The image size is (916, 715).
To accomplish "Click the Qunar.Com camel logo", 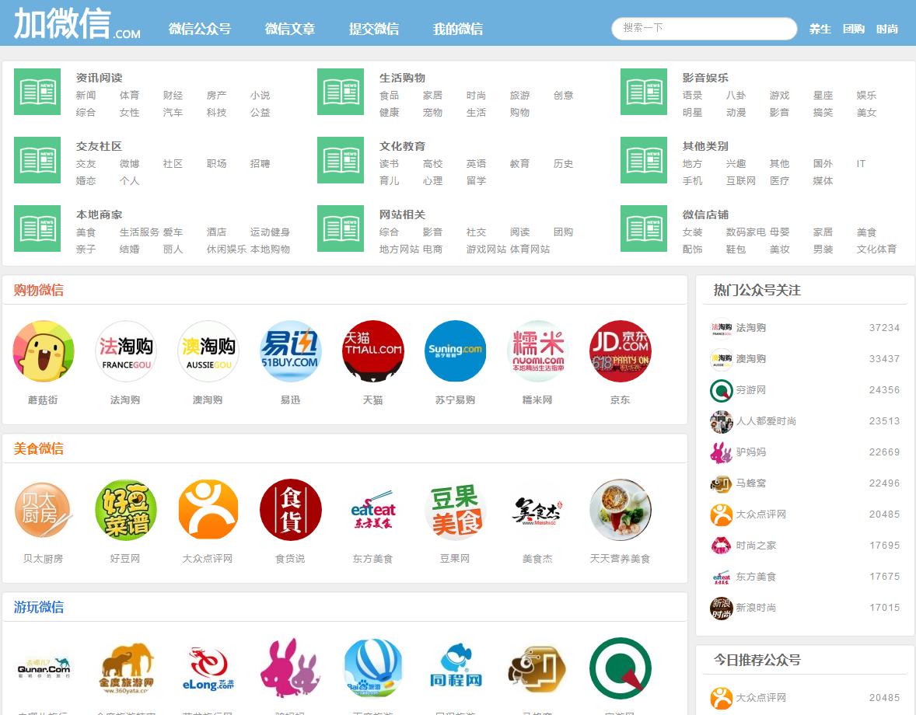I will pyautogui.click(x=44, y=668).
